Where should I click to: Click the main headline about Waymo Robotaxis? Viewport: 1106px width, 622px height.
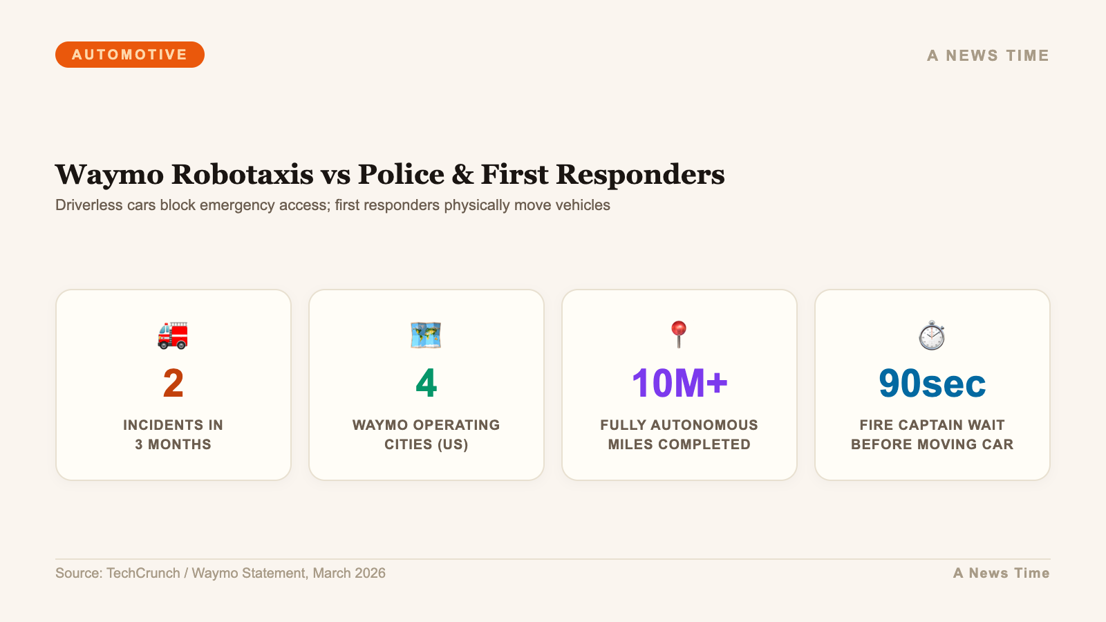(390, 175)
